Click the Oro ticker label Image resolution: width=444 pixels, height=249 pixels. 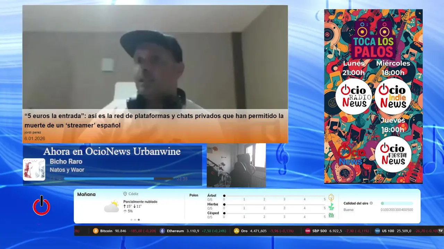(x=244, y=231)
